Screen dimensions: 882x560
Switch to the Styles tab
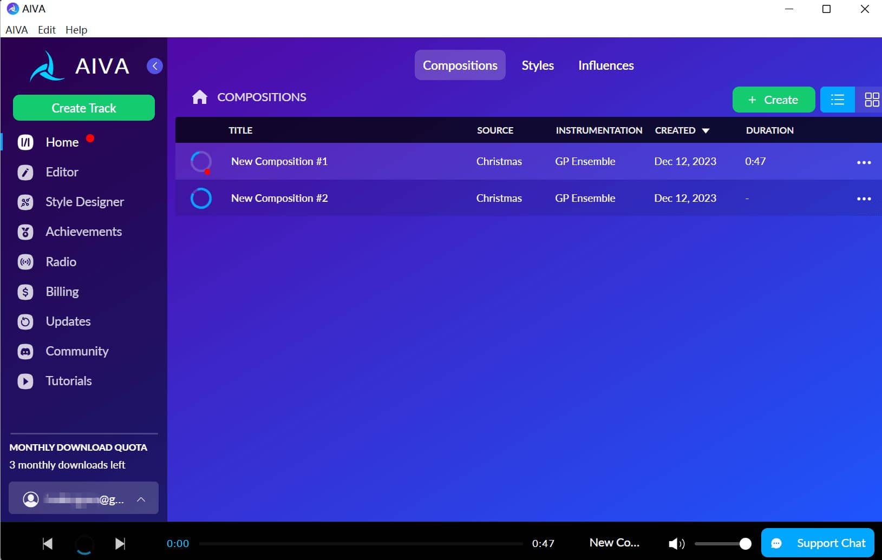click(x=537, y=65)
